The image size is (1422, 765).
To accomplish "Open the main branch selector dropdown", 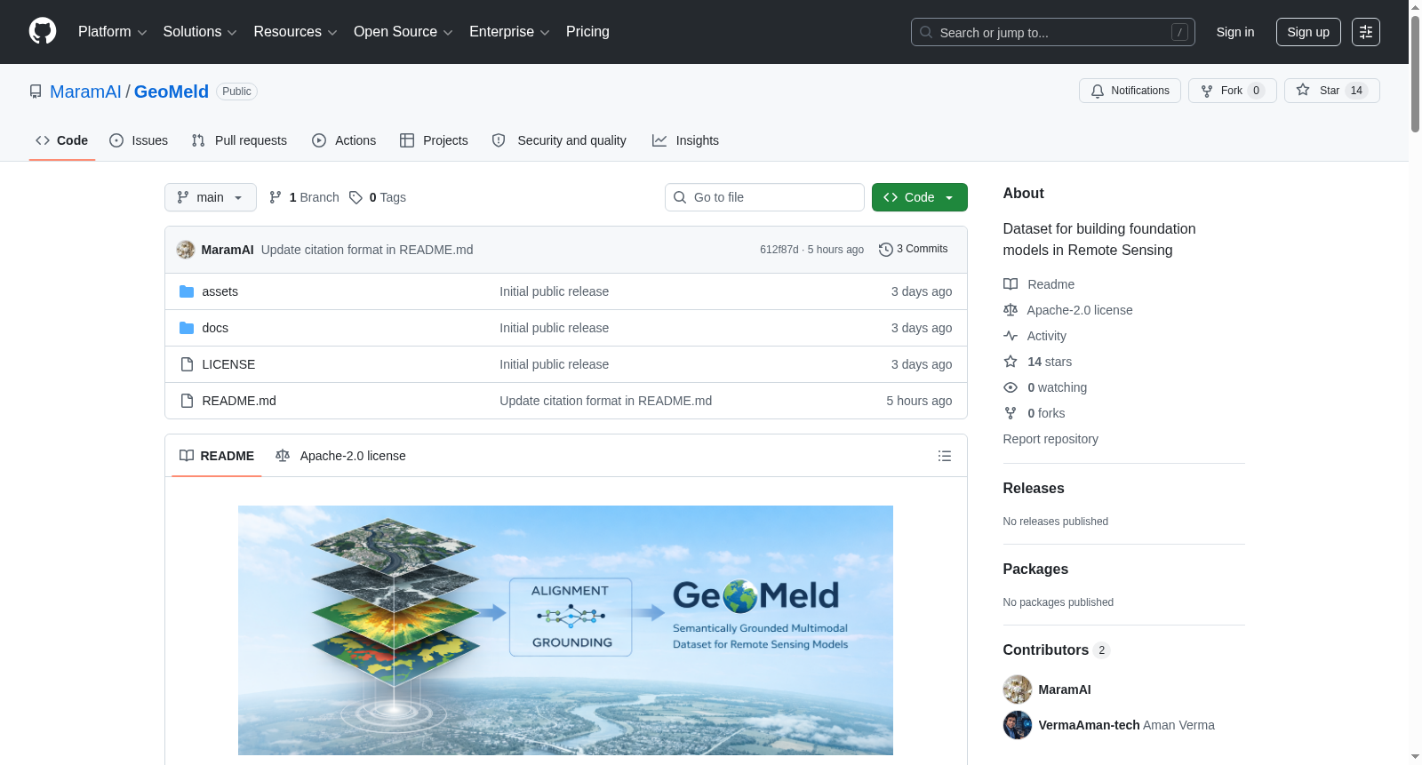I will [x=211, y=197].
